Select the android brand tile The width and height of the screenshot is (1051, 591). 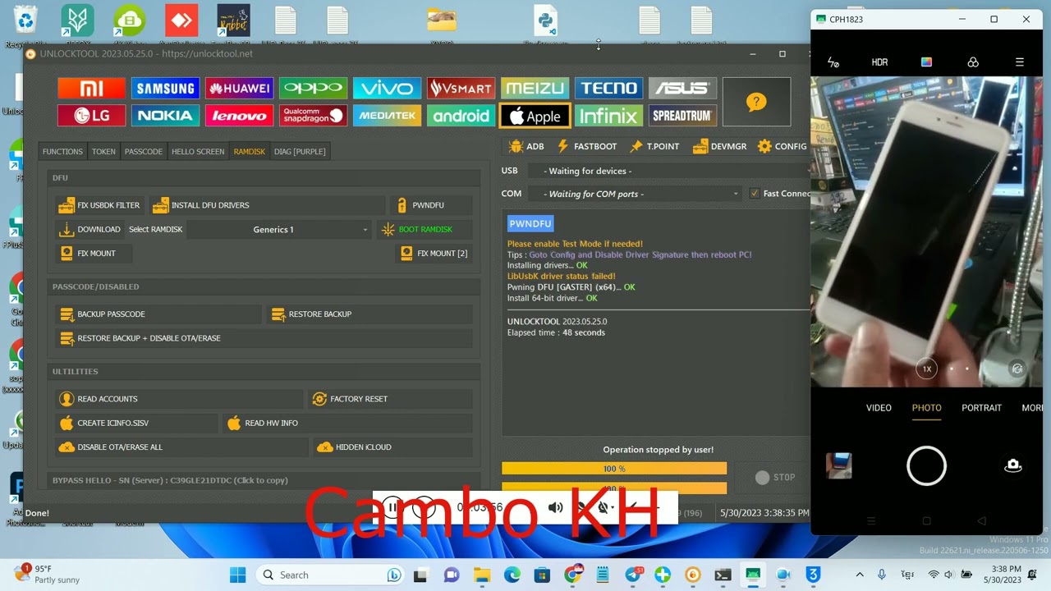(461, 116)
